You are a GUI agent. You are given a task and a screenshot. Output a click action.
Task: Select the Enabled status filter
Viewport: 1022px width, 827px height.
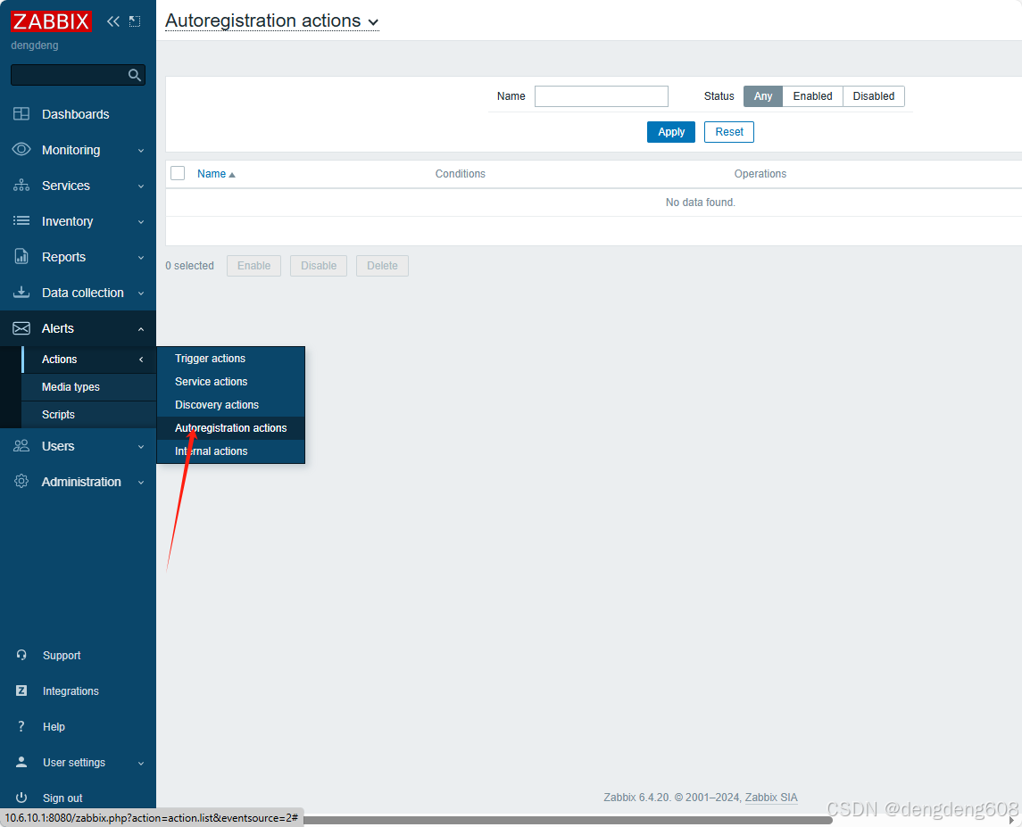pyautogui.click(x=812, y=95)
